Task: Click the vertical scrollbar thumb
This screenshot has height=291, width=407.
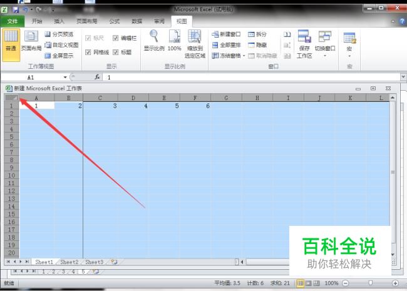Action: pyautogui.click(x=393, y=172)
